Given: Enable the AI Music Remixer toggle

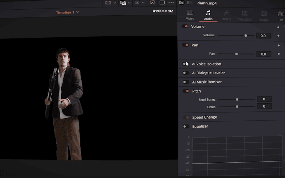Looking at the screenshot, I should click(186, 82).
